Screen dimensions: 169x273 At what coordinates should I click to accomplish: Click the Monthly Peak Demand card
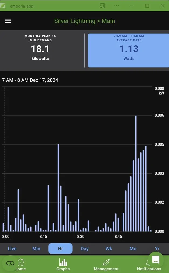coord(40,50)
